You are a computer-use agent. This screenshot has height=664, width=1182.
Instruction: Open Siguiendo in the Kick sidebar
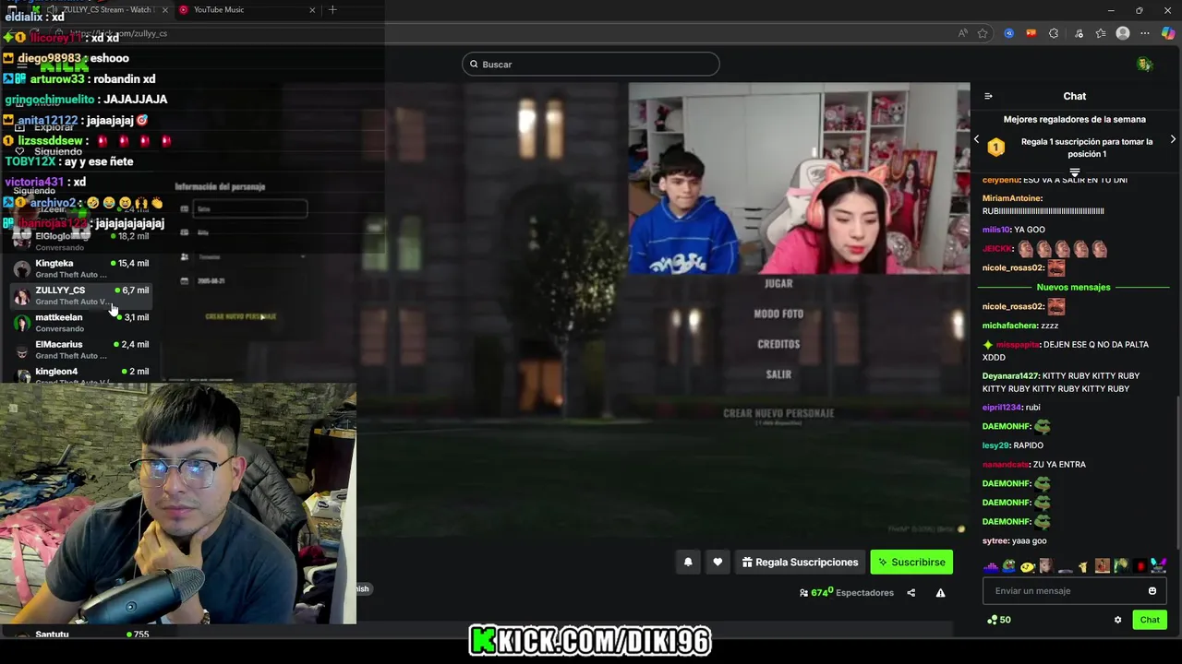(50, 151)
